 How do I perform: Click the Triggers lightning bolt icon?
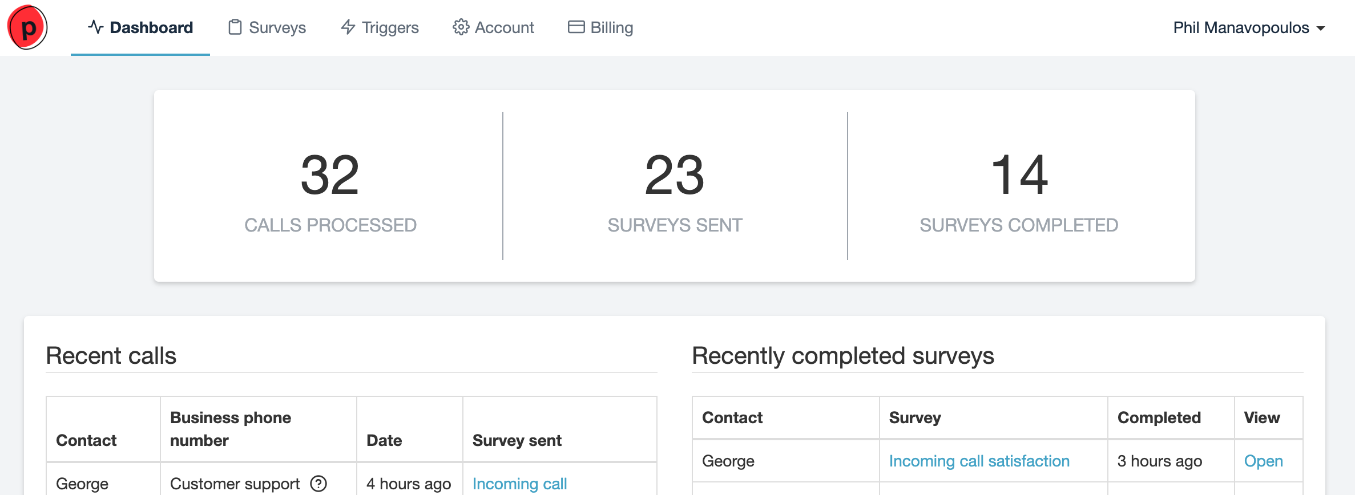[348, 27]
